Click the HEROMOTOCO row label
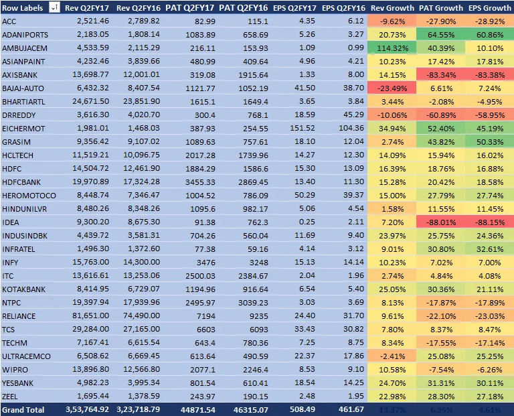 click(x=29, y=196)
